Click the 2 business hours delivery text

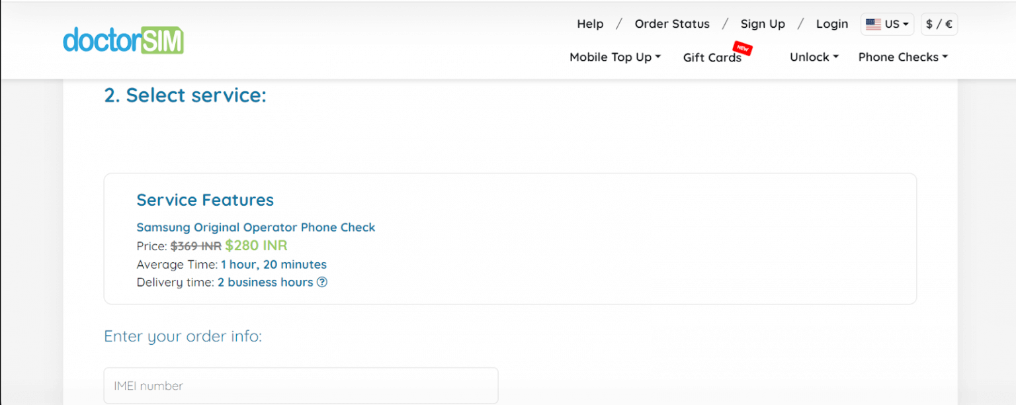coord(265,283)
